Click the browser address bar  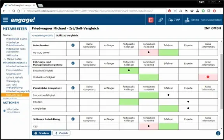coord(94,11)
